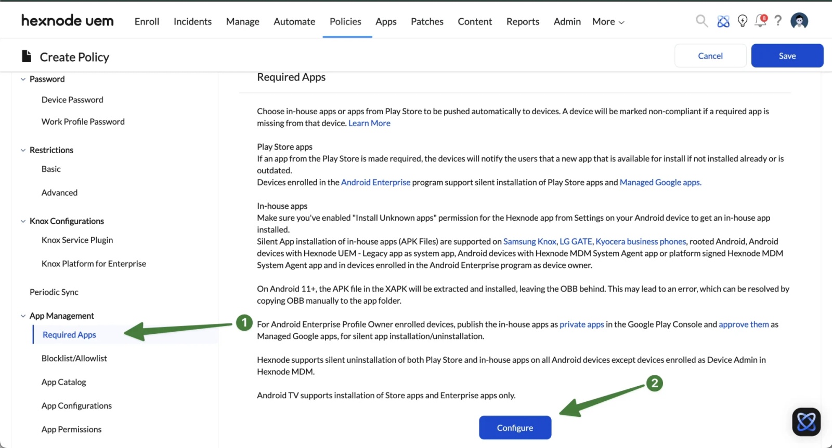Follow the Android Enterprise link
This screenshot has width=832, height=448.
click(375, 182)
